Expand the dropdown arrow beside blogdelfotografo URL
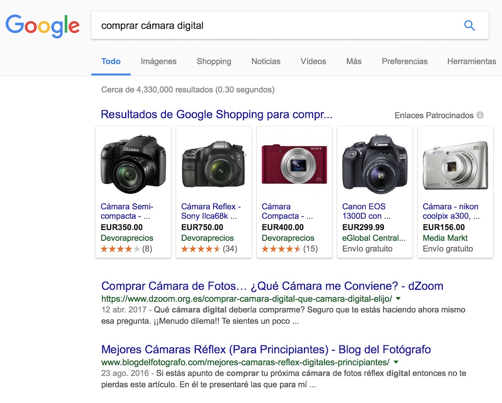This screenshot has height=403, width=502. (396, 362)
